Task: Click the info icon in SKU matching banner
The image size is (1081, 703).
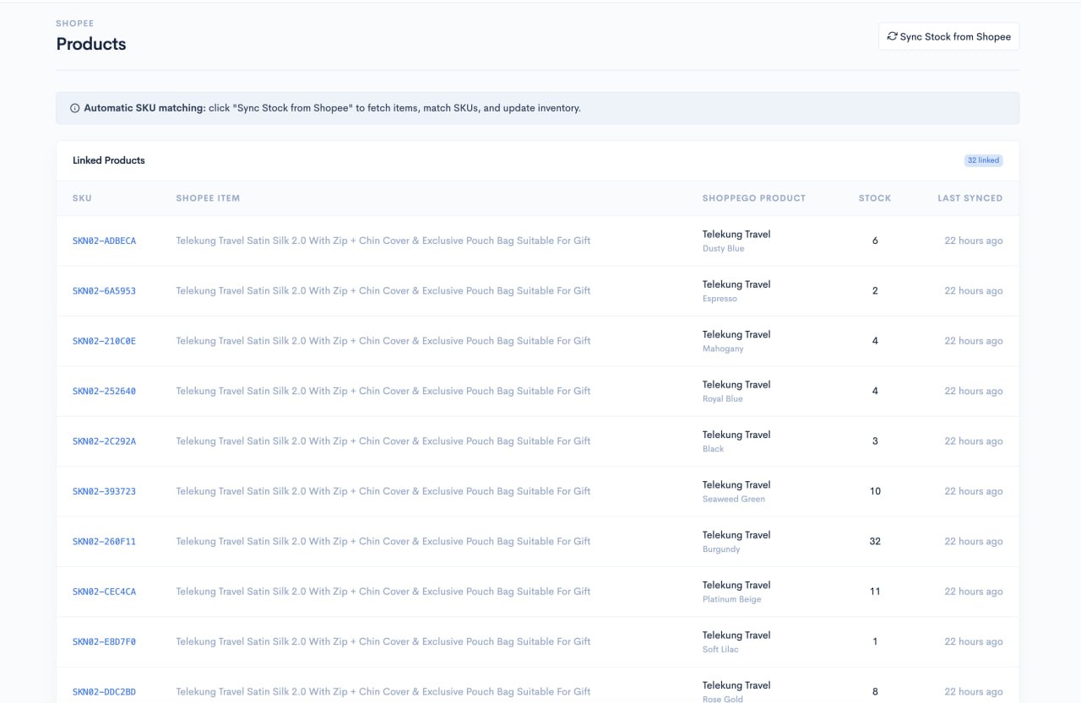Action: point(75,108)
